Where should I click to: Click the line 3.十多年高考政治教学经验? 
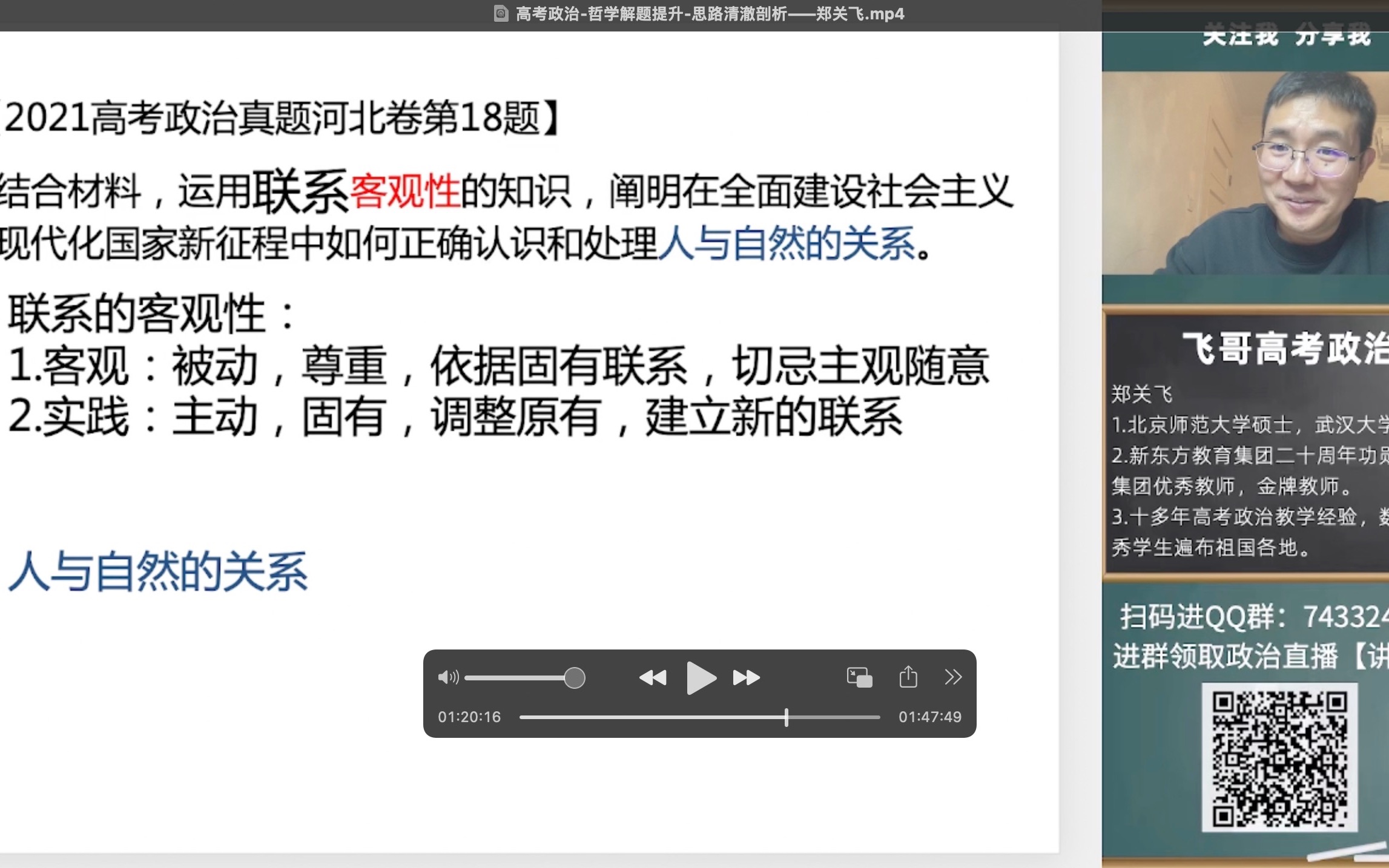pos(1250,516)
